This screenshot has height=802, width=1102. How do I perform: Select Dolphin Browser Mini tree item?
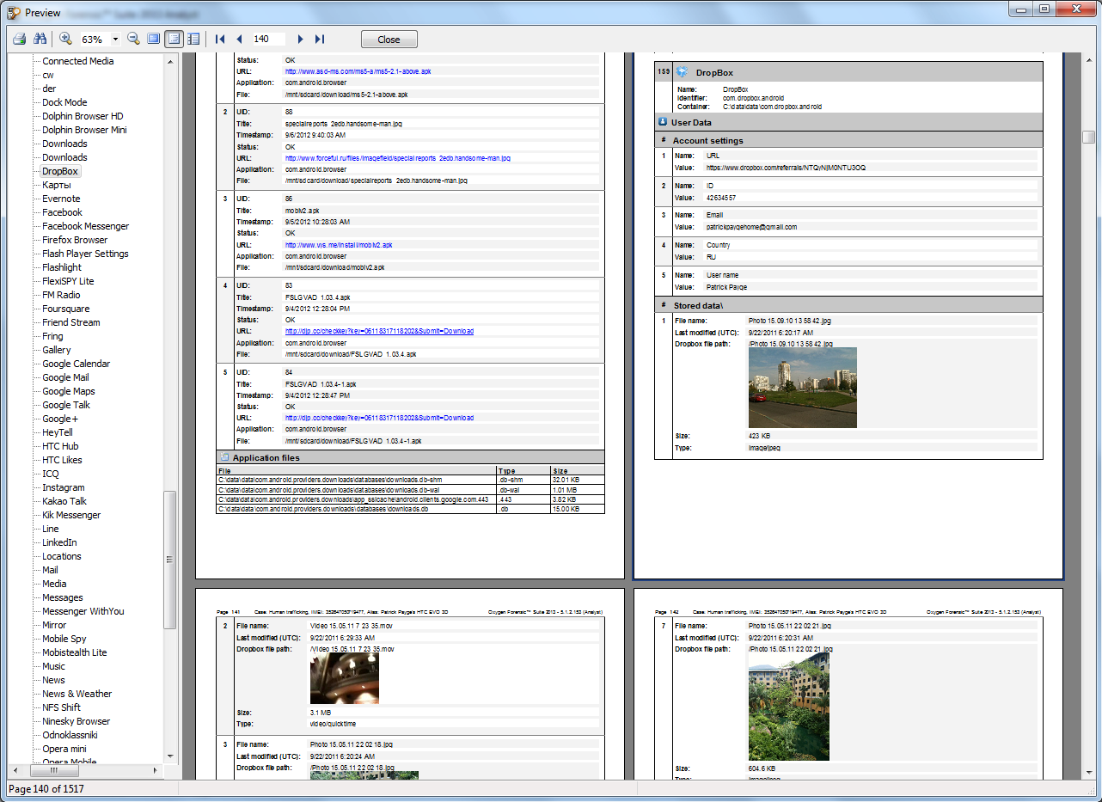pos(85,130)
